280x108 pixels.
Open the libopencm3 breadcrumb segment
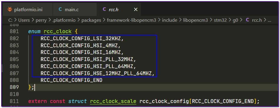(196, 20)
